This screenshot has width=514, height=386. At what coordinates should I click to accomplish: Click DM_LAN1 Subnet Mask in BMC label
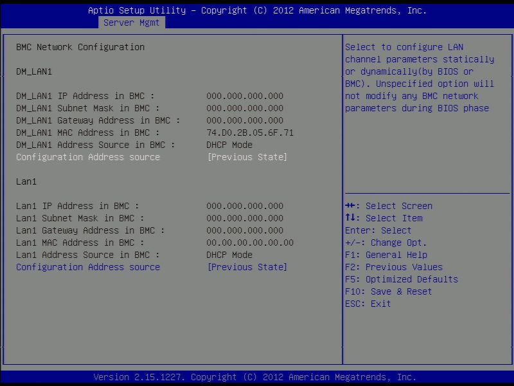coord(88,108)
